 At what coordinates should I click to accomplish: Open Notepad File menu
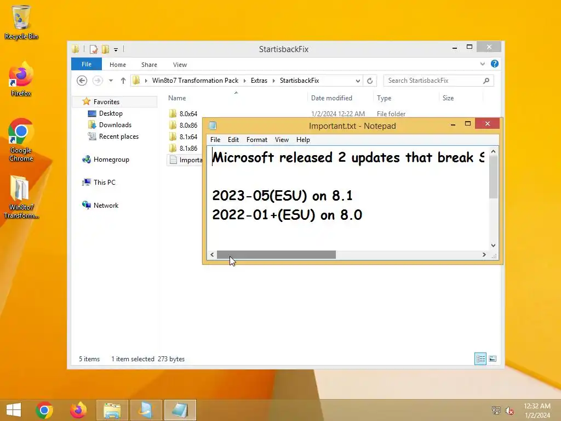click(x=215, y=140)
